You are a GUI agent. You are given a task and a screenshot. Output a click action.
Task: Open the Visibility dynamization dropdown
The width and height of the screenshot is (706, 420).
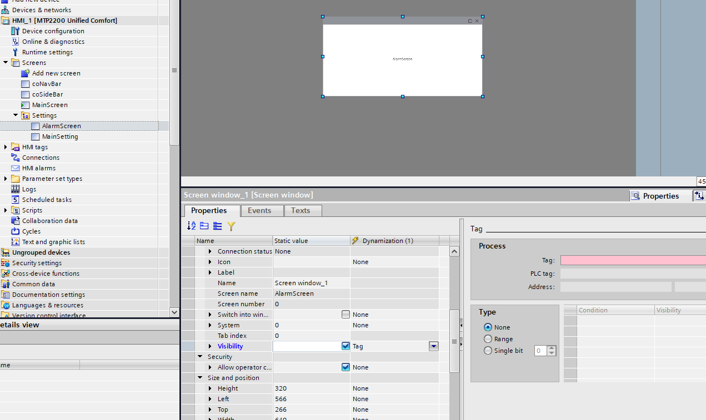(x=434, y=346)
